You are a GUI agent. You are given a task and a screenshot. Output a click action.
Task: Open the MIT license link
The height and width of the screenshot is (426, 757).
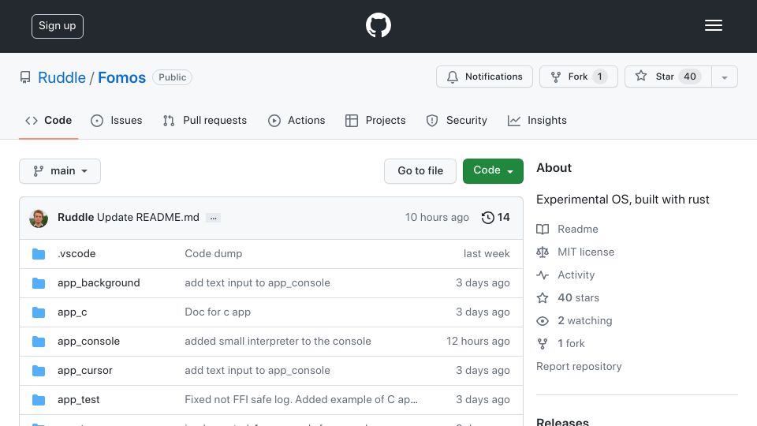tap(586, 252)
